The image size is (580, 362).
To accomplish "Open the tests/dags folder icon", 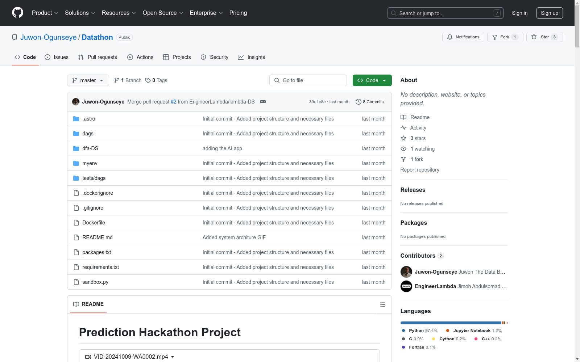I will 76,178.
